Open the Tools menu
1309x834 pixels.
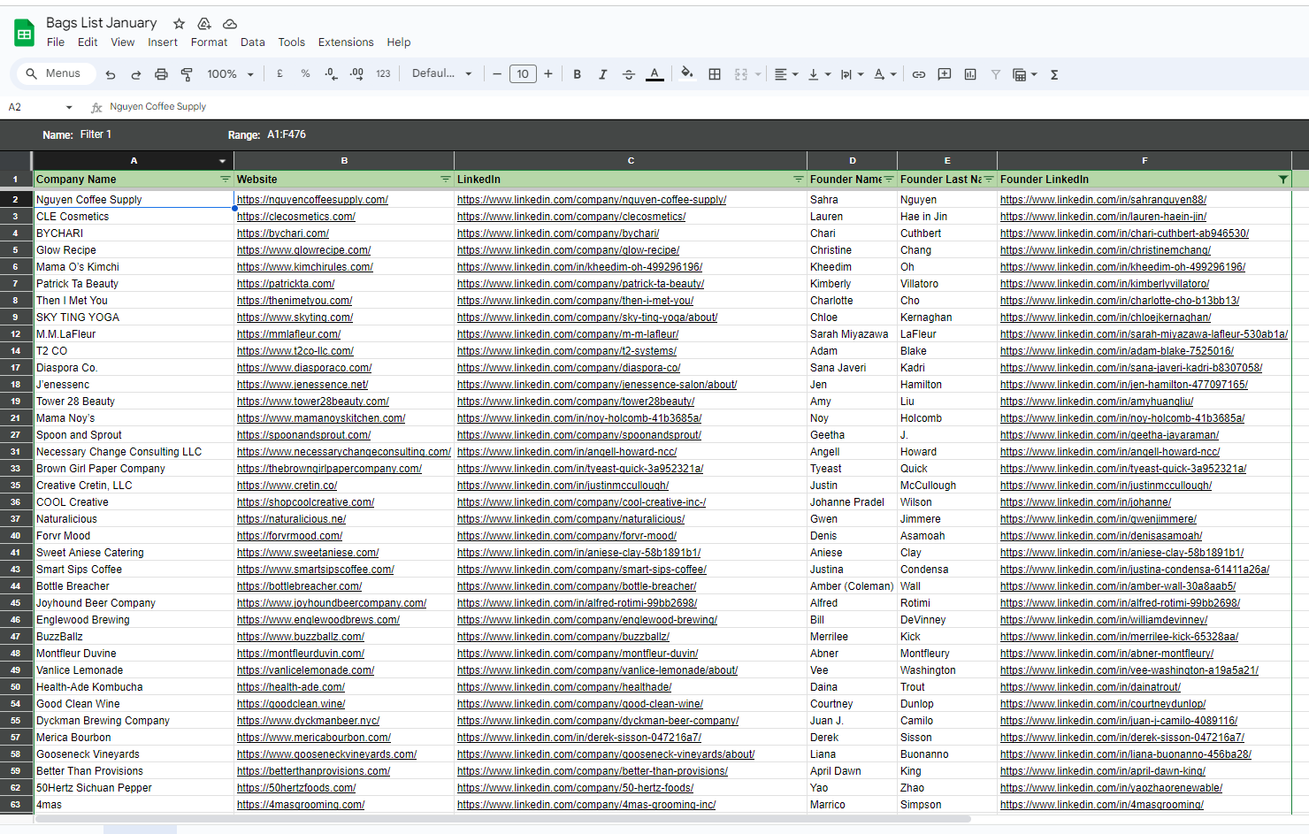click(291, 42)
